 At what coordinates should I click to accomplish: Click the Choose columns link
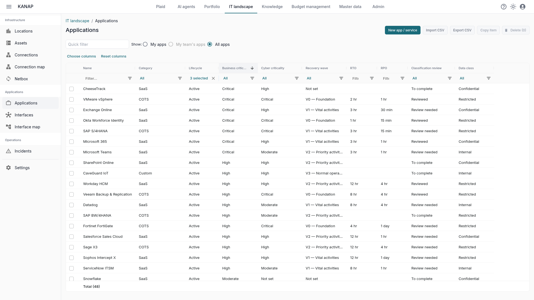(x=81, y=56)
